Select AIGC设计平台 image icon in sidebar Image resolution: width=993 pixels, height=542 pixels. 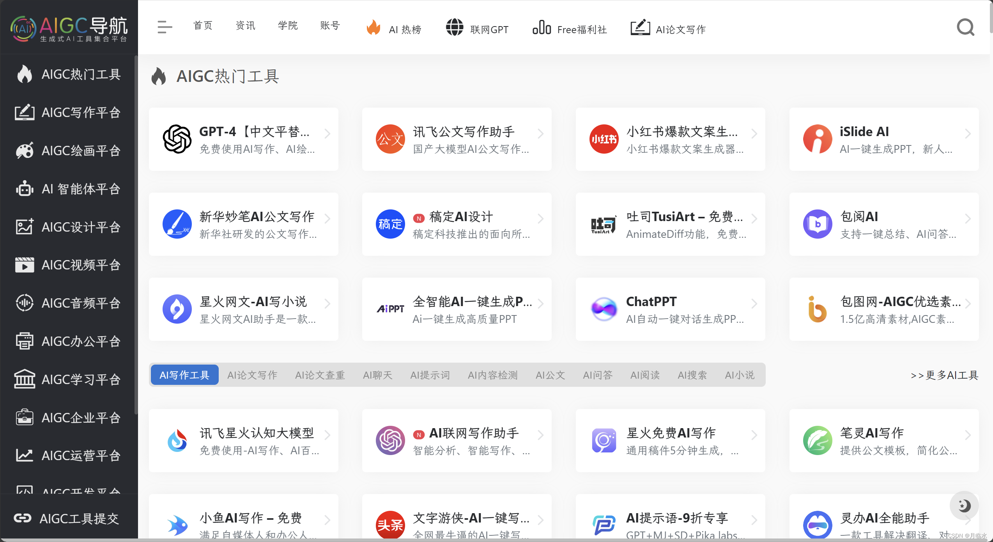pos(25,227)
